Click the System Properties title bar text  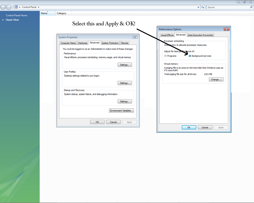pos(68,37)
